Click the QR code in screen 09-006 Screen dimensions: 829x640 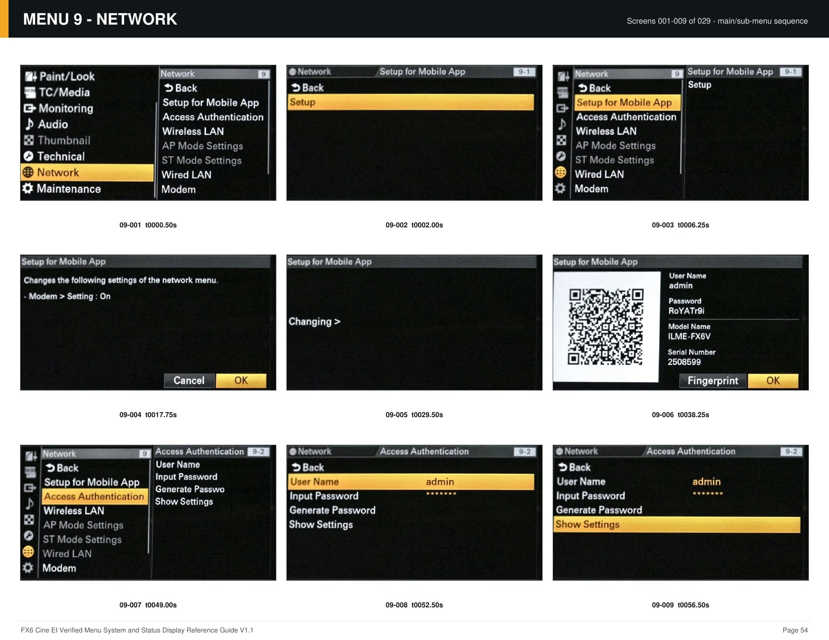(x=606, y=327)
